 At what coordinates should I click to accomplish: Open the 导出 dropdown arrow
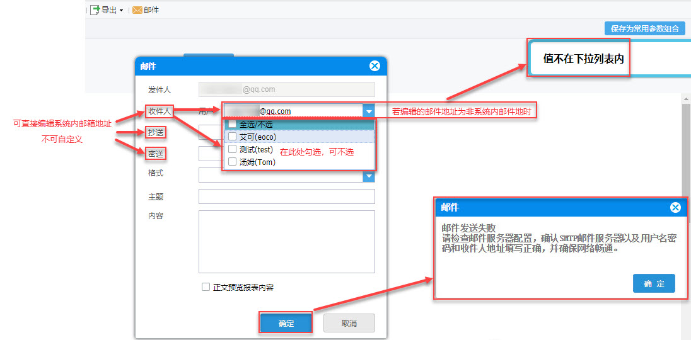(x=121, y=10)
